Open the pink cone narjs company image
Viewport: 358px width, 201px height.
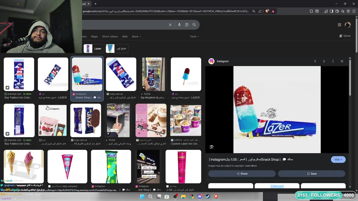click(x=67, y=166)
